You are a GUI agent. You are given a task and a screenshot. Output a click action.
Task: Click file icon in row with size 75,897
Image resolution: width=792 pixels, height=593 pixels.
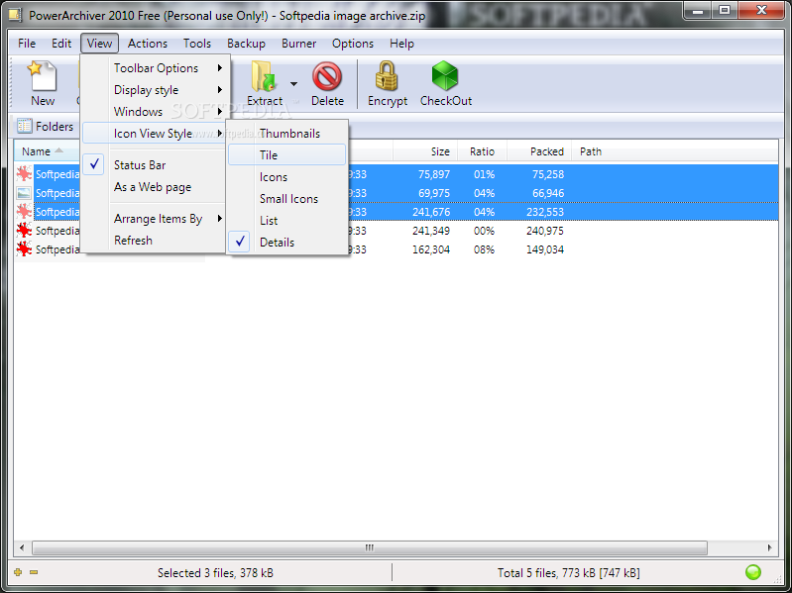[x=24, y=174]
